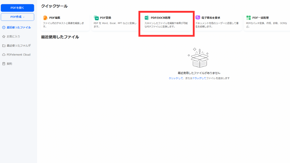
Task: Click the PDFを開く button
Action: point(17,8)
